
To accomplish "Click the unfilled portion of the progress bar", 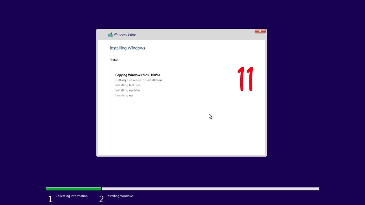I will 210,189.
